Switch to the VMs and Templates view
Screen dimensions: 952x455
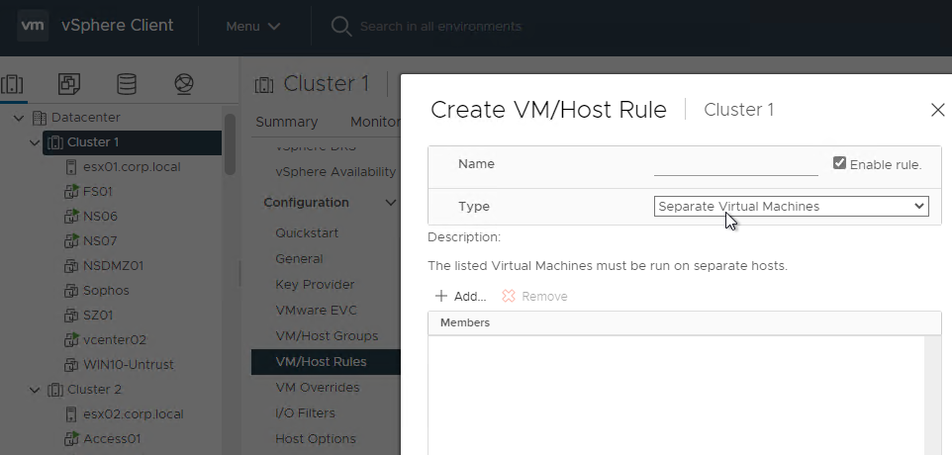coord(69,84)
